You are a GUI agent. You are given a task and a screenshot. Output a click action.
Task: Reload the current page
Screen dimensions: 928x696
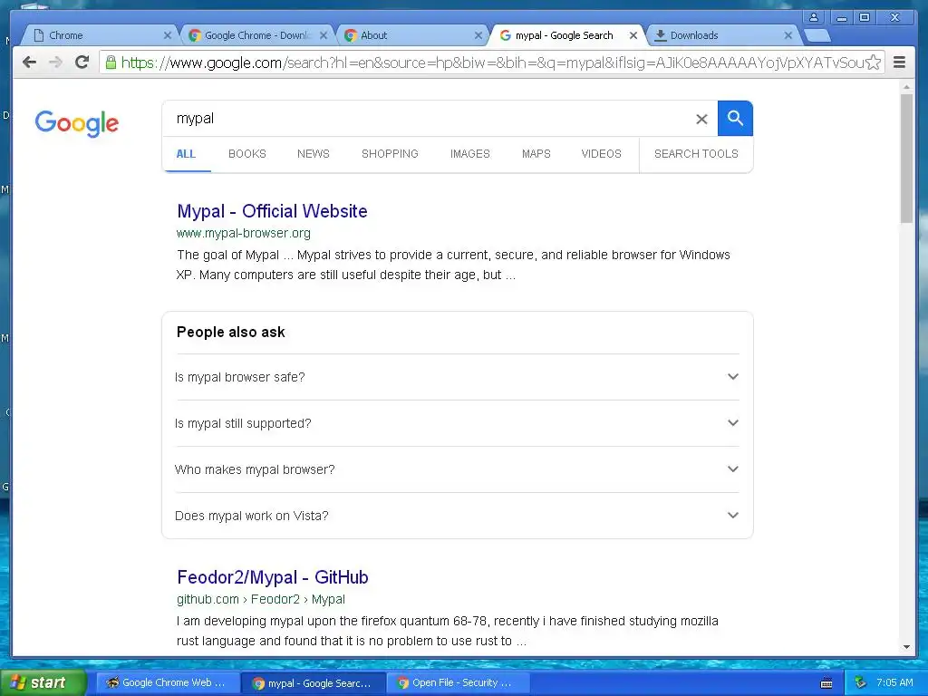[x=82, y=63]
